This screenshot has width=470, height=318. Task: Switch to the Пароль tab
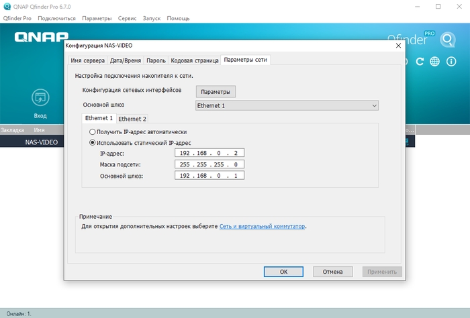point(156,60)
